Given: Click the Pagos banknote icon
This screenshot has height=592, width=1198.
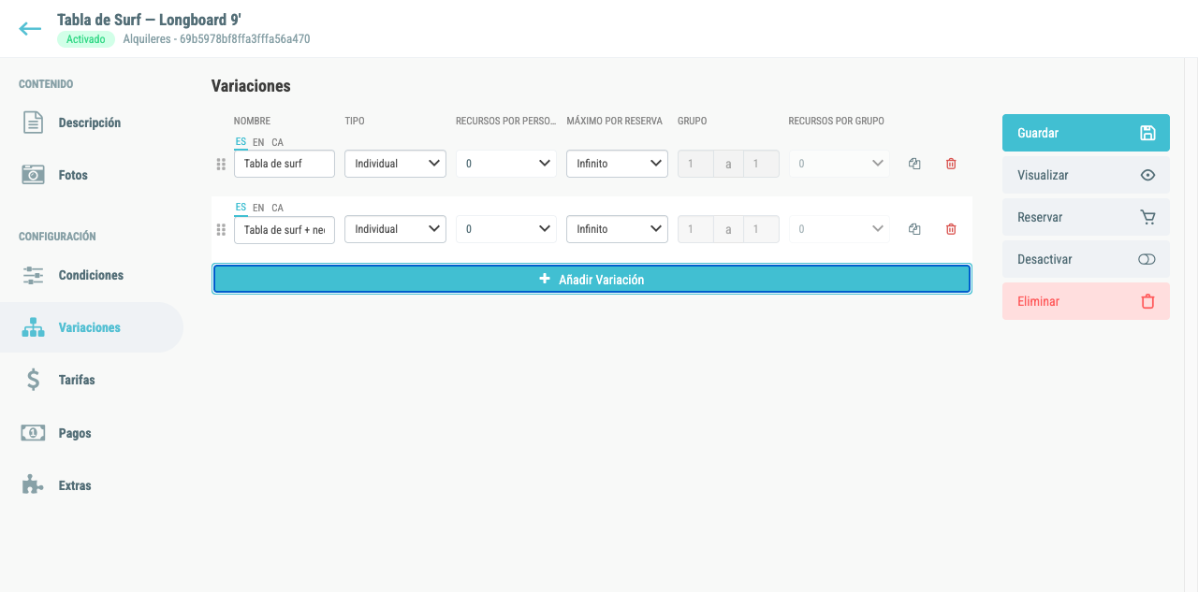Looking at the screenshot, I should click(33, 433).
